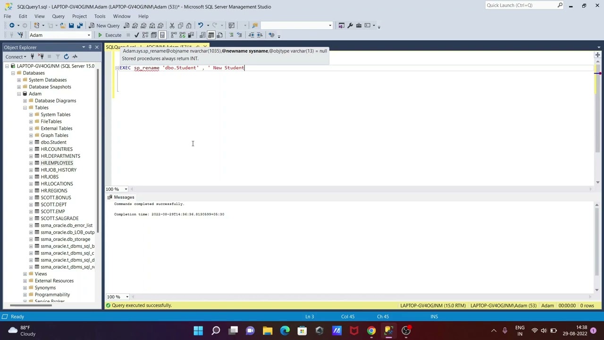Click the Save All icon
Screen dimensions: 604x340
(x=80, y=25)
